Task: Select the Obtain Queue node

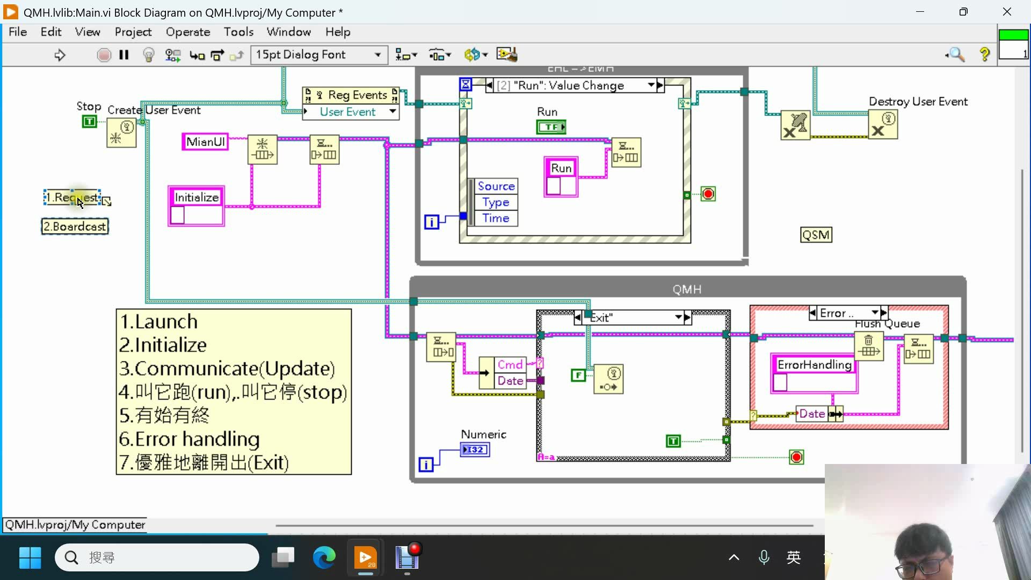Action: 263,149
